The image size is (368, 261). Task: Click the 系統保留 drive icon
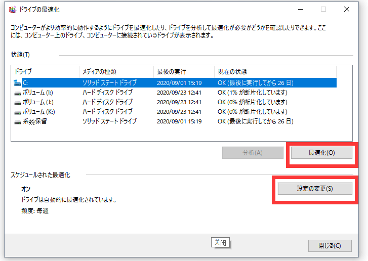[17, 122]
